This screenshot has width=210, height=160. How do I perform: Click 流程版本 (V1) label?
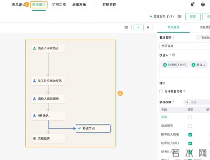[163, 16]
